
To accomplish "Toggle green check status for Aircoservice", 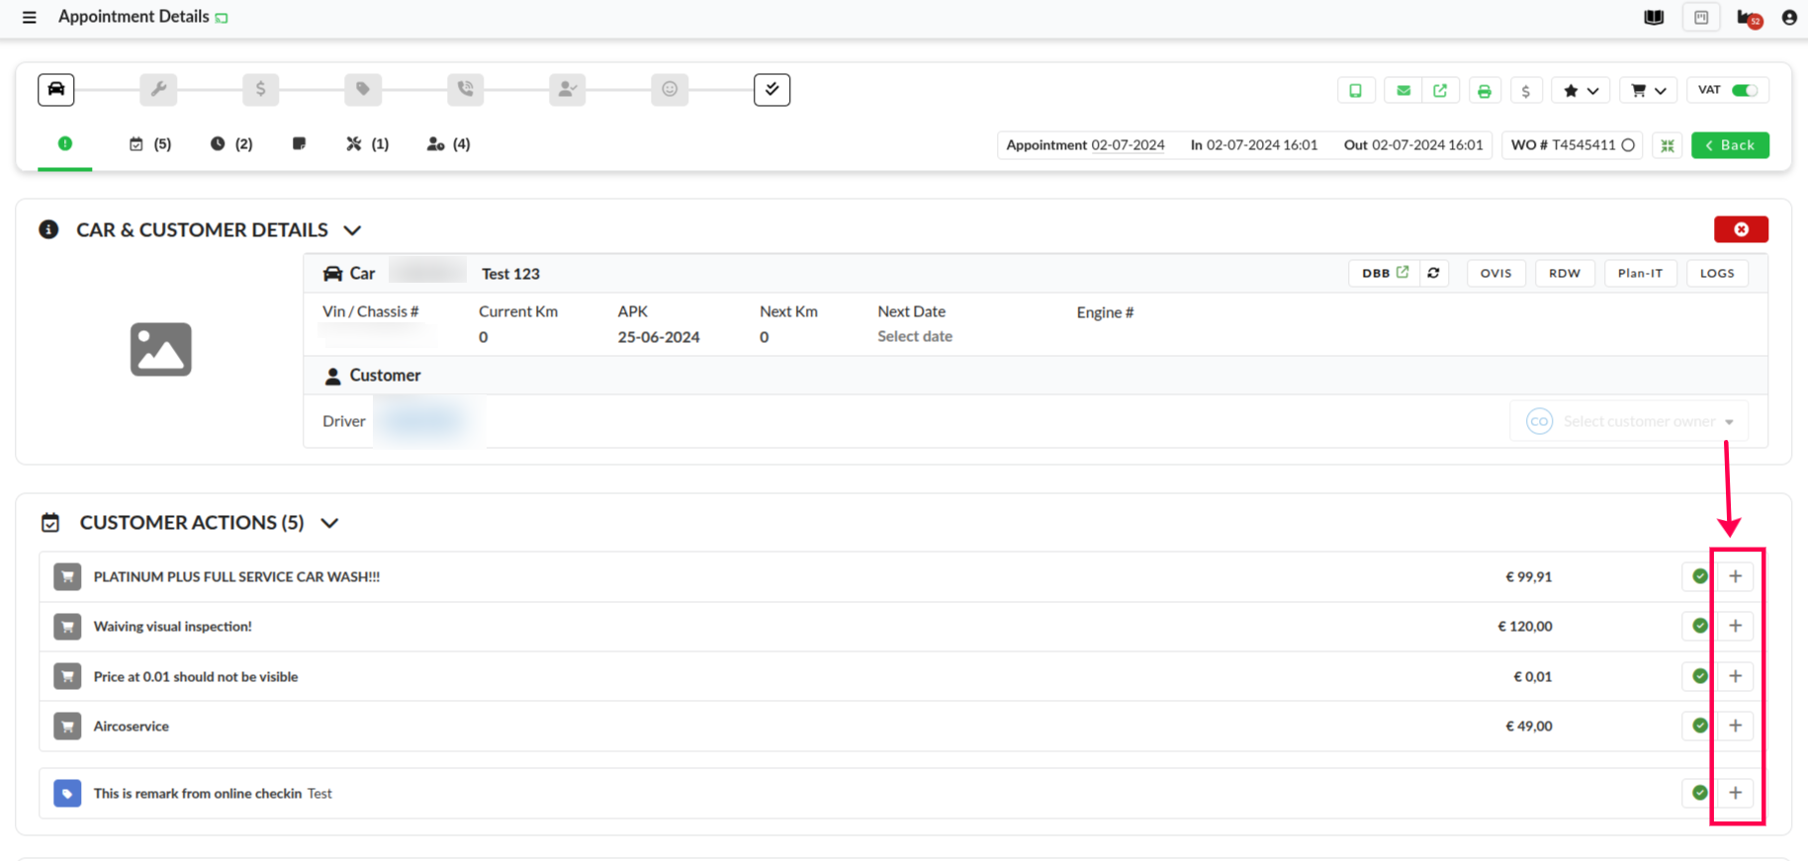I will tap(1699, 726).
